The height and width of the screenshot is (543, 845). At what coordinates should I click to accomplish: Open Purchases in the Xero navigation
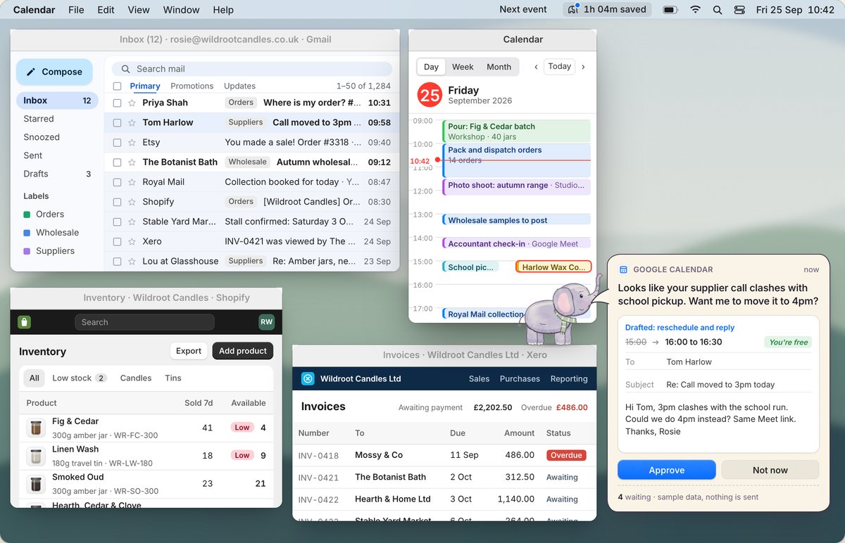(x=520, y=378)
